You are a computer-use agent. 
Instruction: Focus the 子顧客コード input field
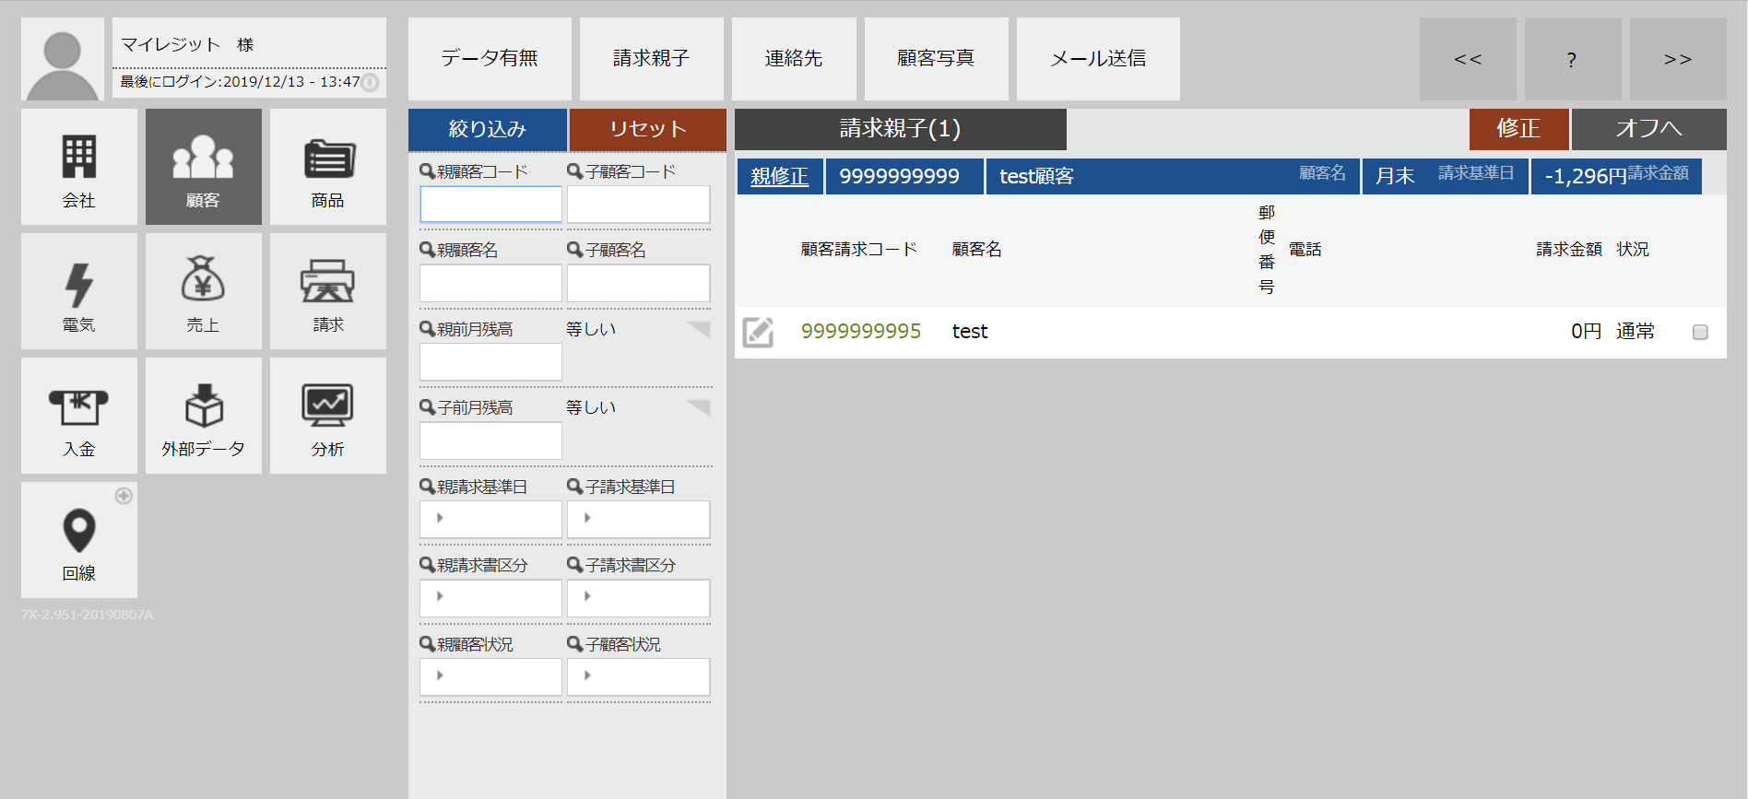(638, 205)
